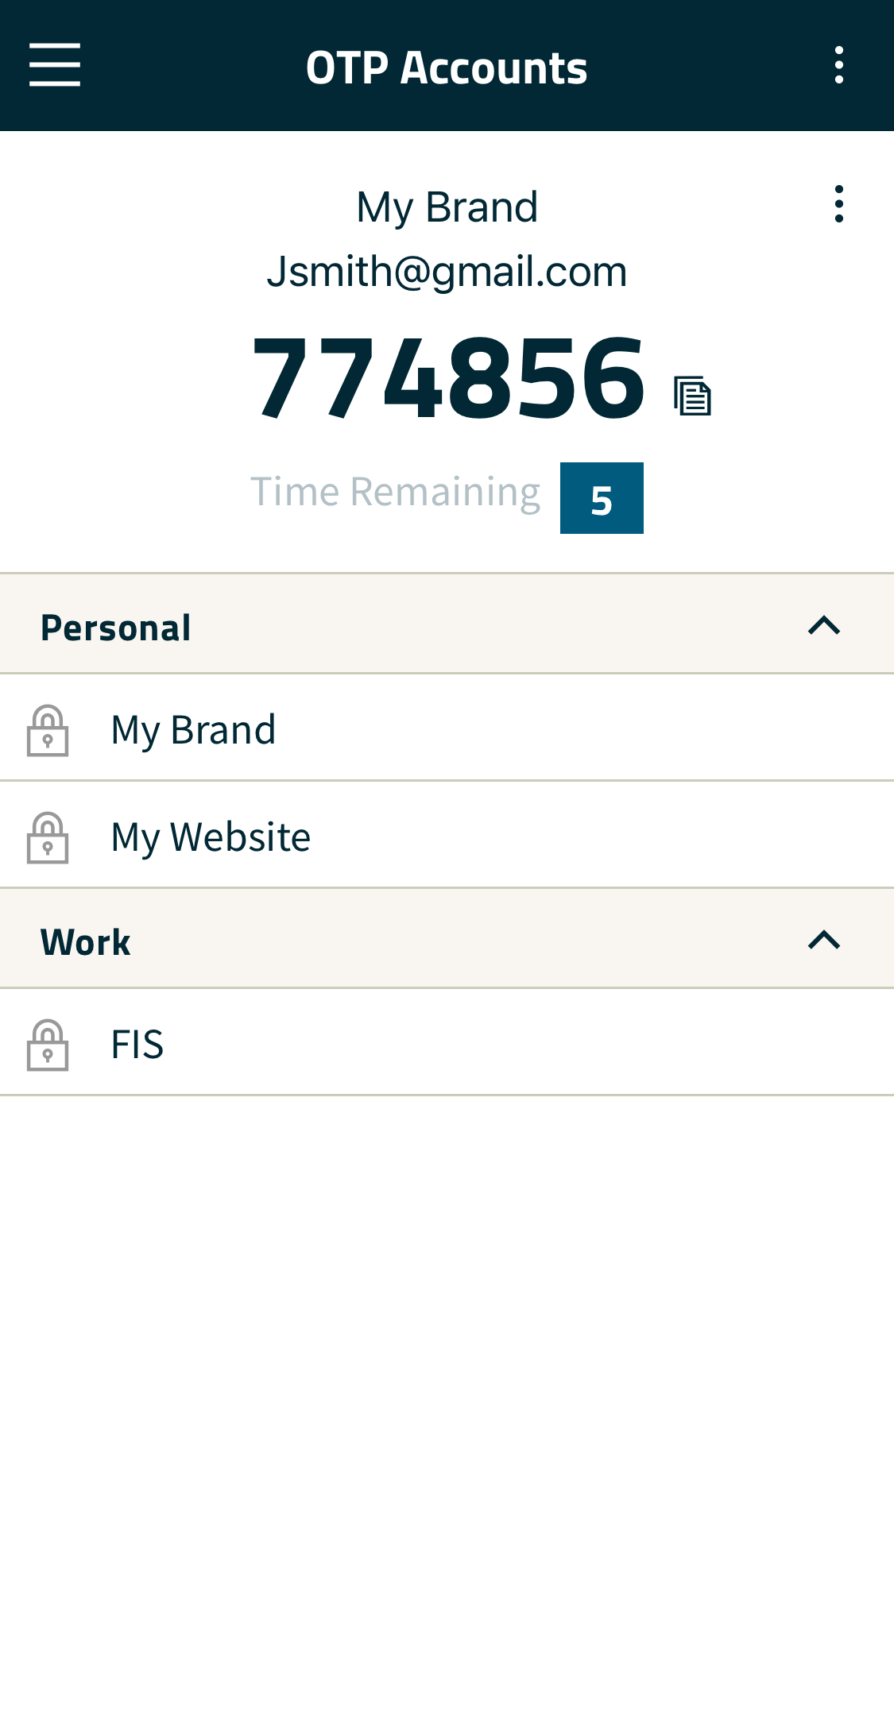
Task: Tap the time remaining countdown box
Action: (x=602, y=498)
